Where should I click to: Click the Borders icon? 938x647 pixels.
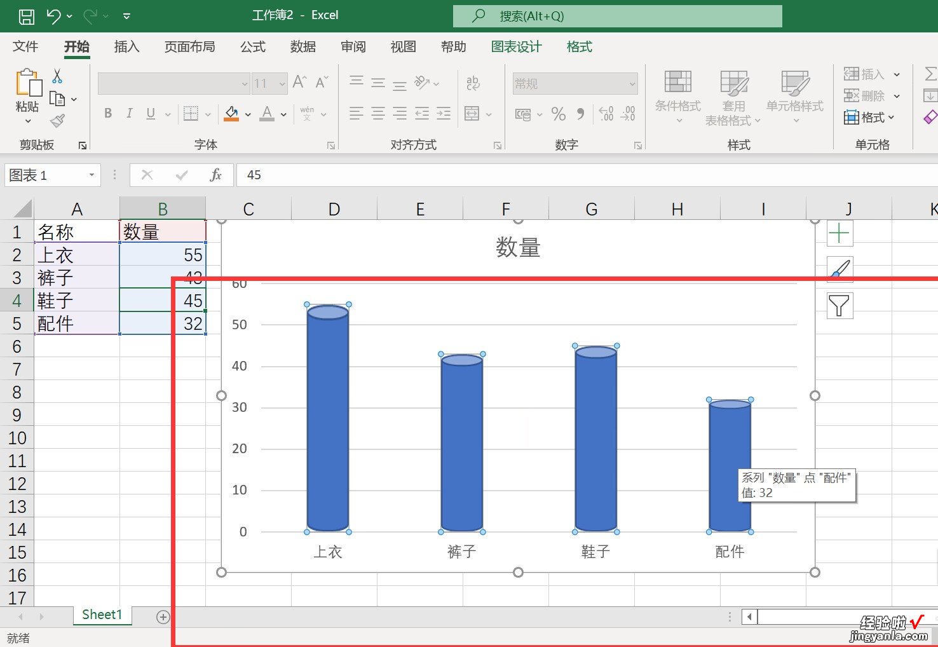coord(191,114)
